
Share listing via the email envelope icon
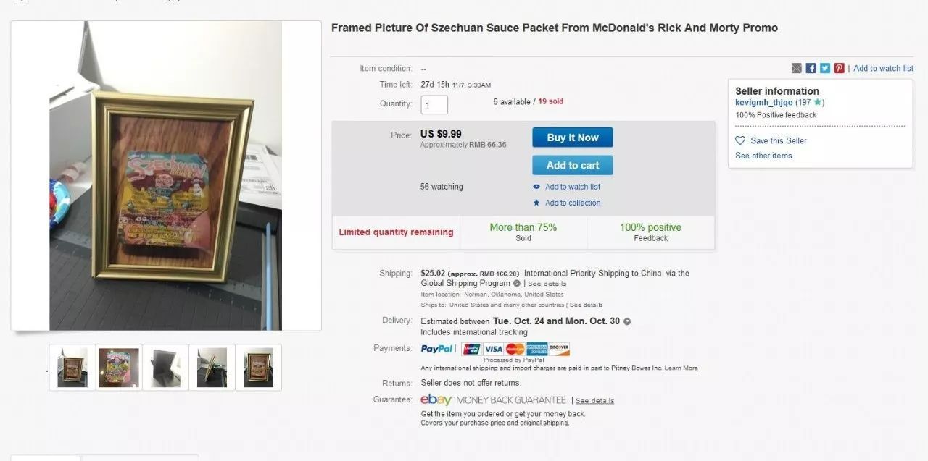click(797, 68)
